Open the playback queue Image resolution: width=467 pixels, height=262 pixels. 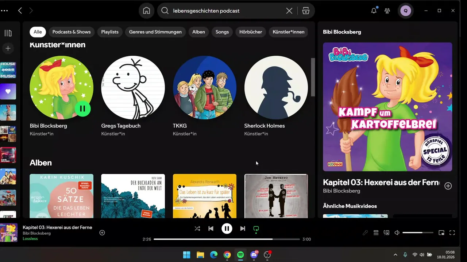(376, 233)
